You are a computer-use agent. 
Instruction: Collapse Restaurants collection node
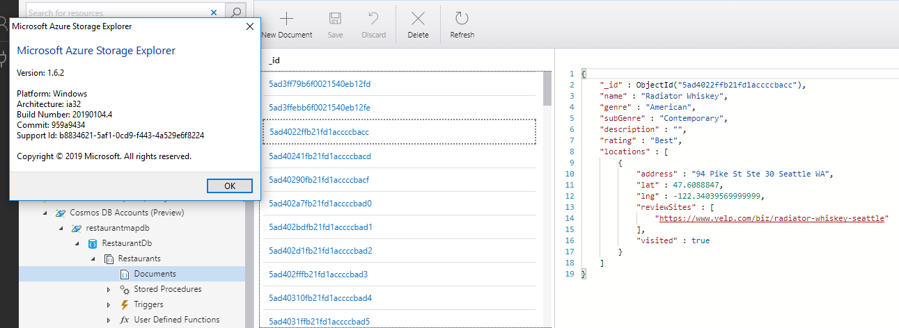(93, 259)
